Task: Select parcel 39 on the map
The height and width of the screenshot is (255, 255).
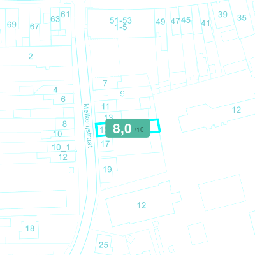Action: (x=222, y=15)
